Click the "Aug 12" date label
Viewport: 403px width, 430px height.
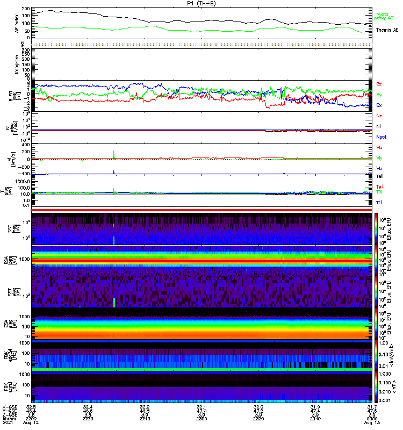click(x=31, y=423)
